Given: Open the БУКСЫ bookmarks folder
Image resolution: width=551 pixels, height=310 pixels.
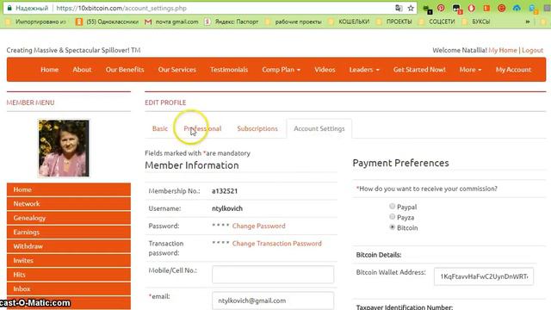Looking at the screenshot, I should 476,22.
